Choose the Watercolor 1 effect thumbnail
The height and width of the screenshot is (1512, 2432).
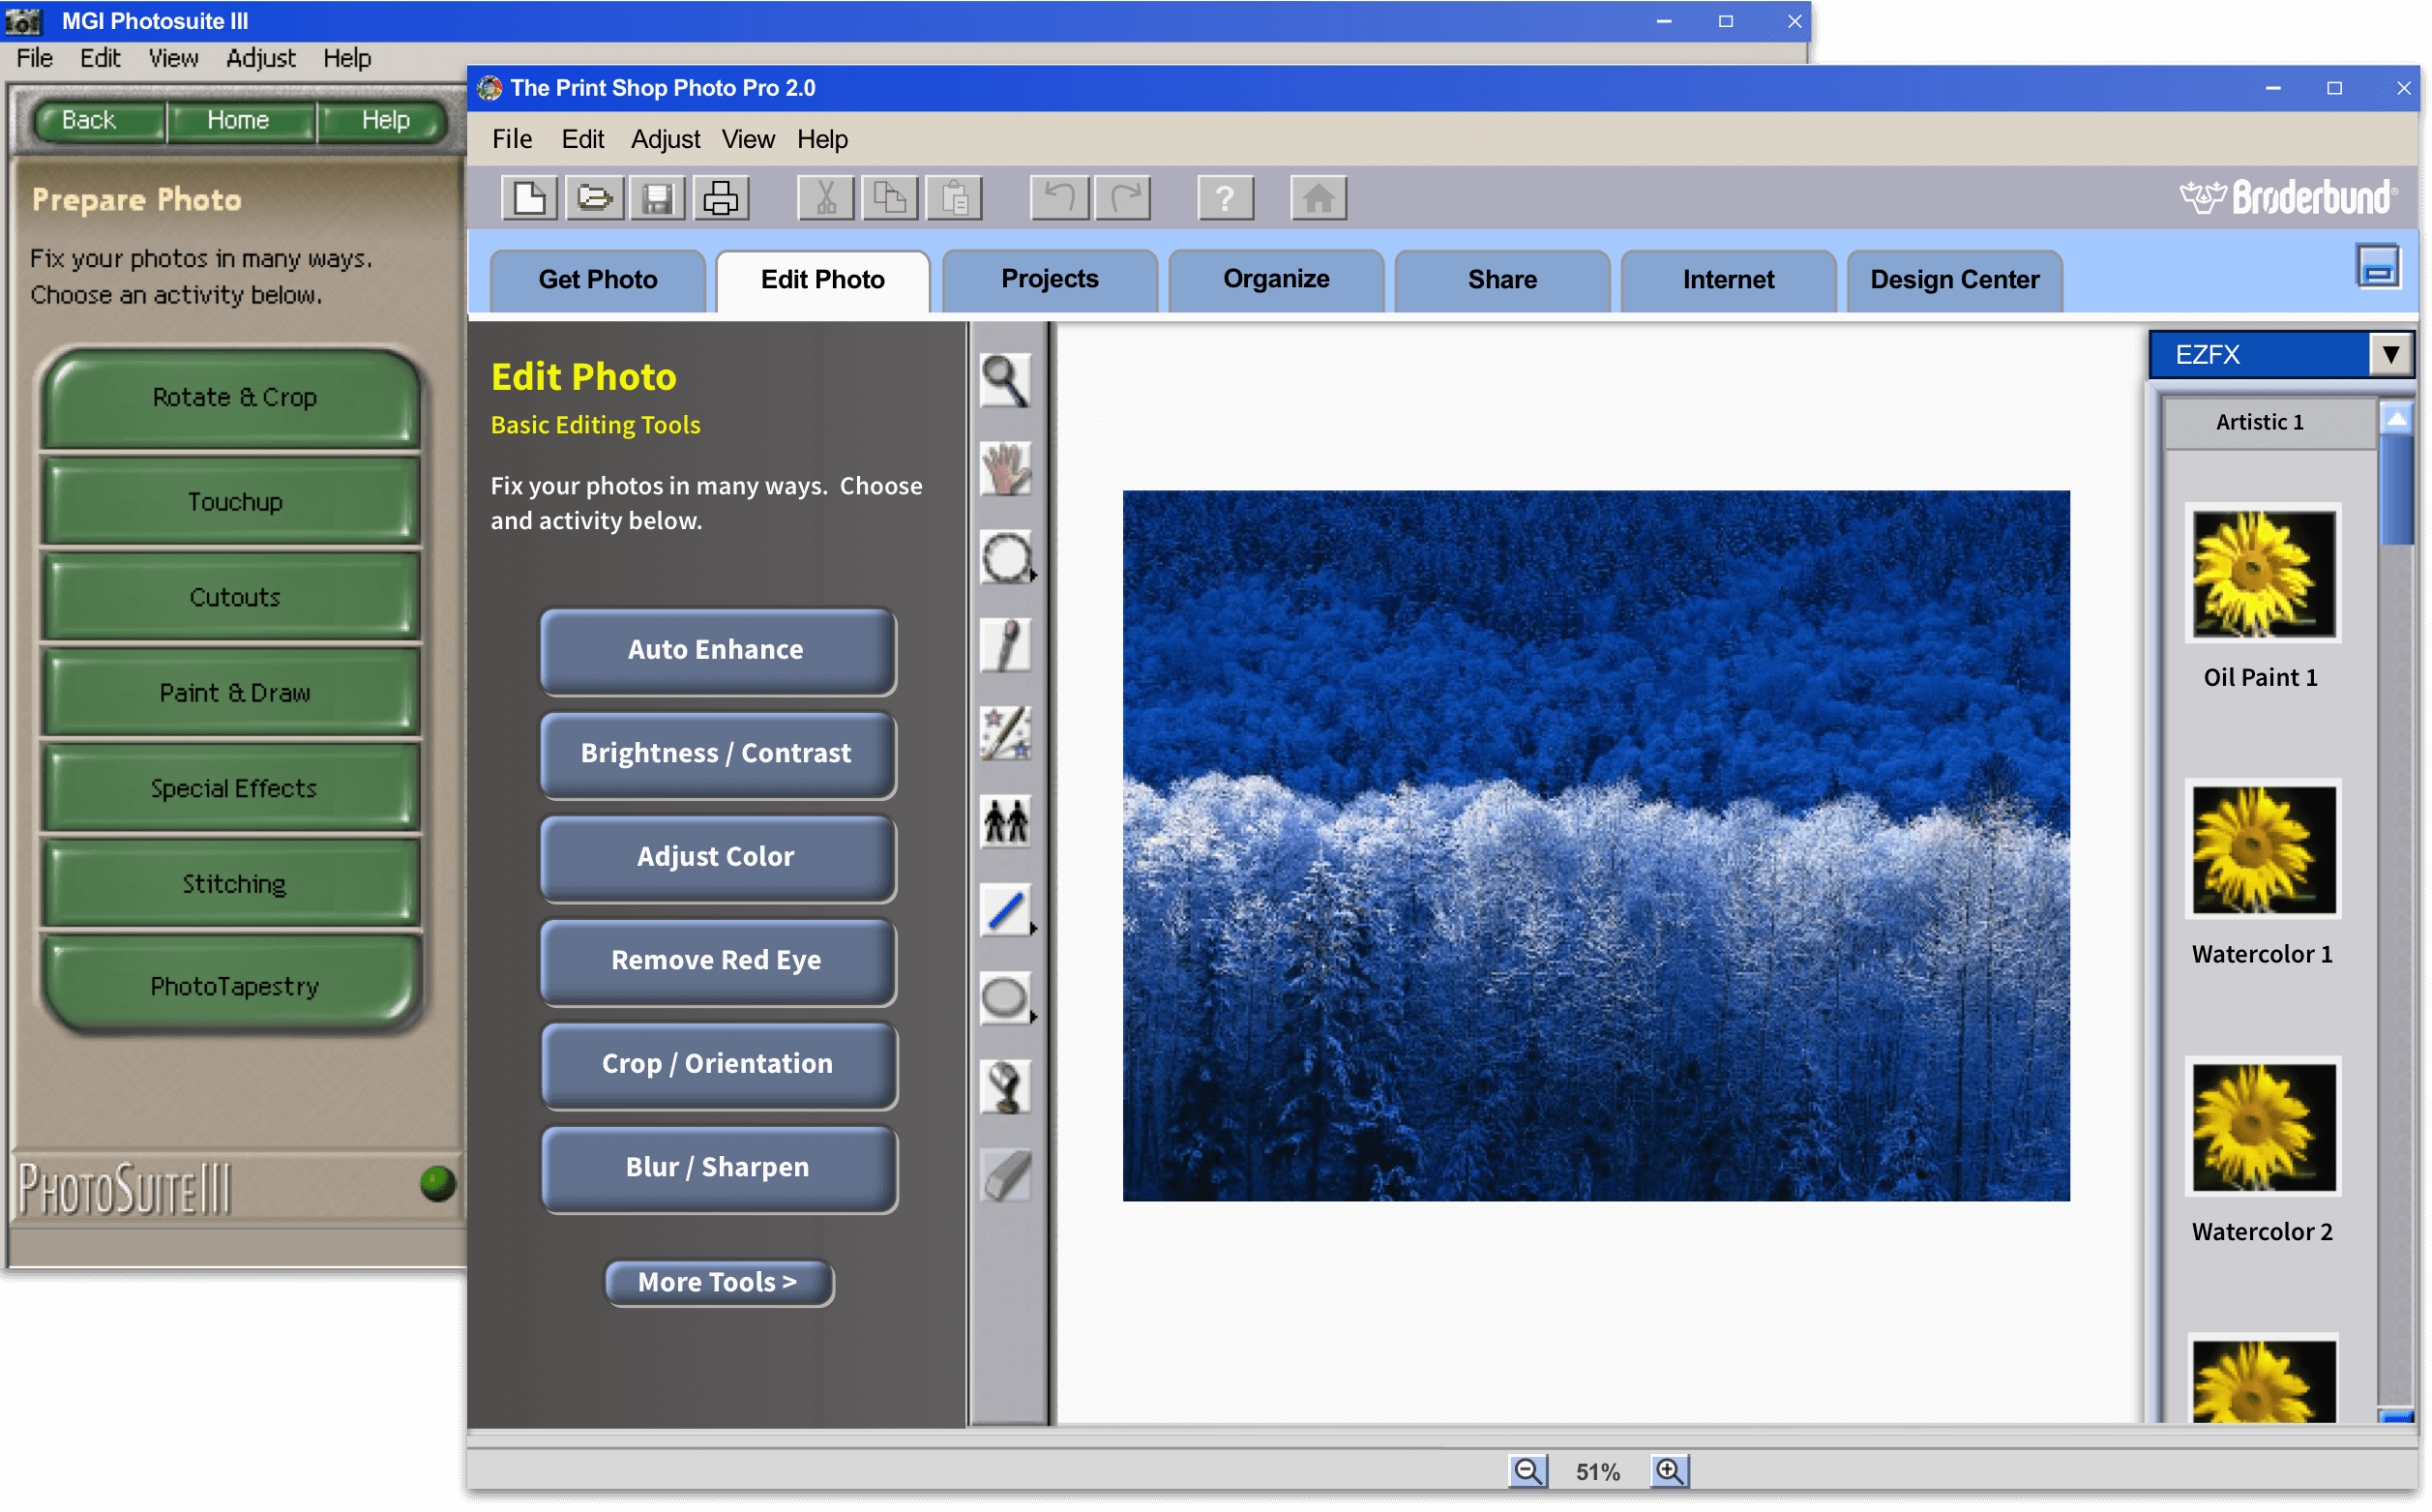[x=2263, y=849]
